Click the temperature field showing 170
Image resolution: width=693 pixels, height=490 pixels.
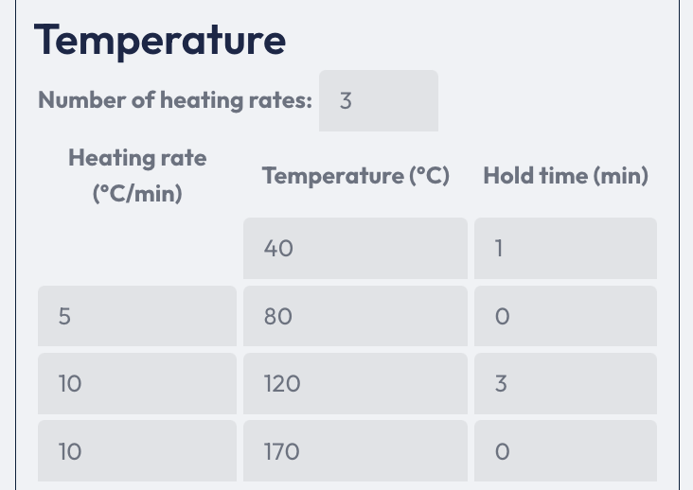pyautogui.click(x=355, y=452)
